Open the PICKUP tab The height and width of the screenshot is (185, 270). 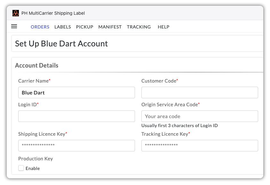(x=84, y=27)
